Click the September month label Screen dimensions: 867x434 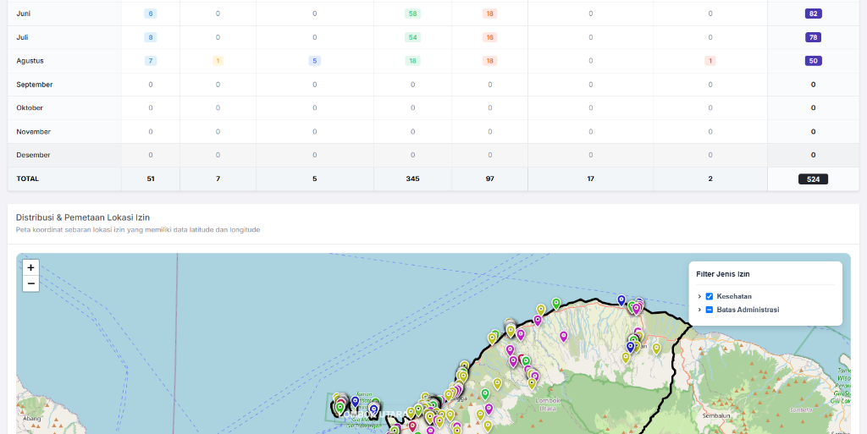coord(34,85)
